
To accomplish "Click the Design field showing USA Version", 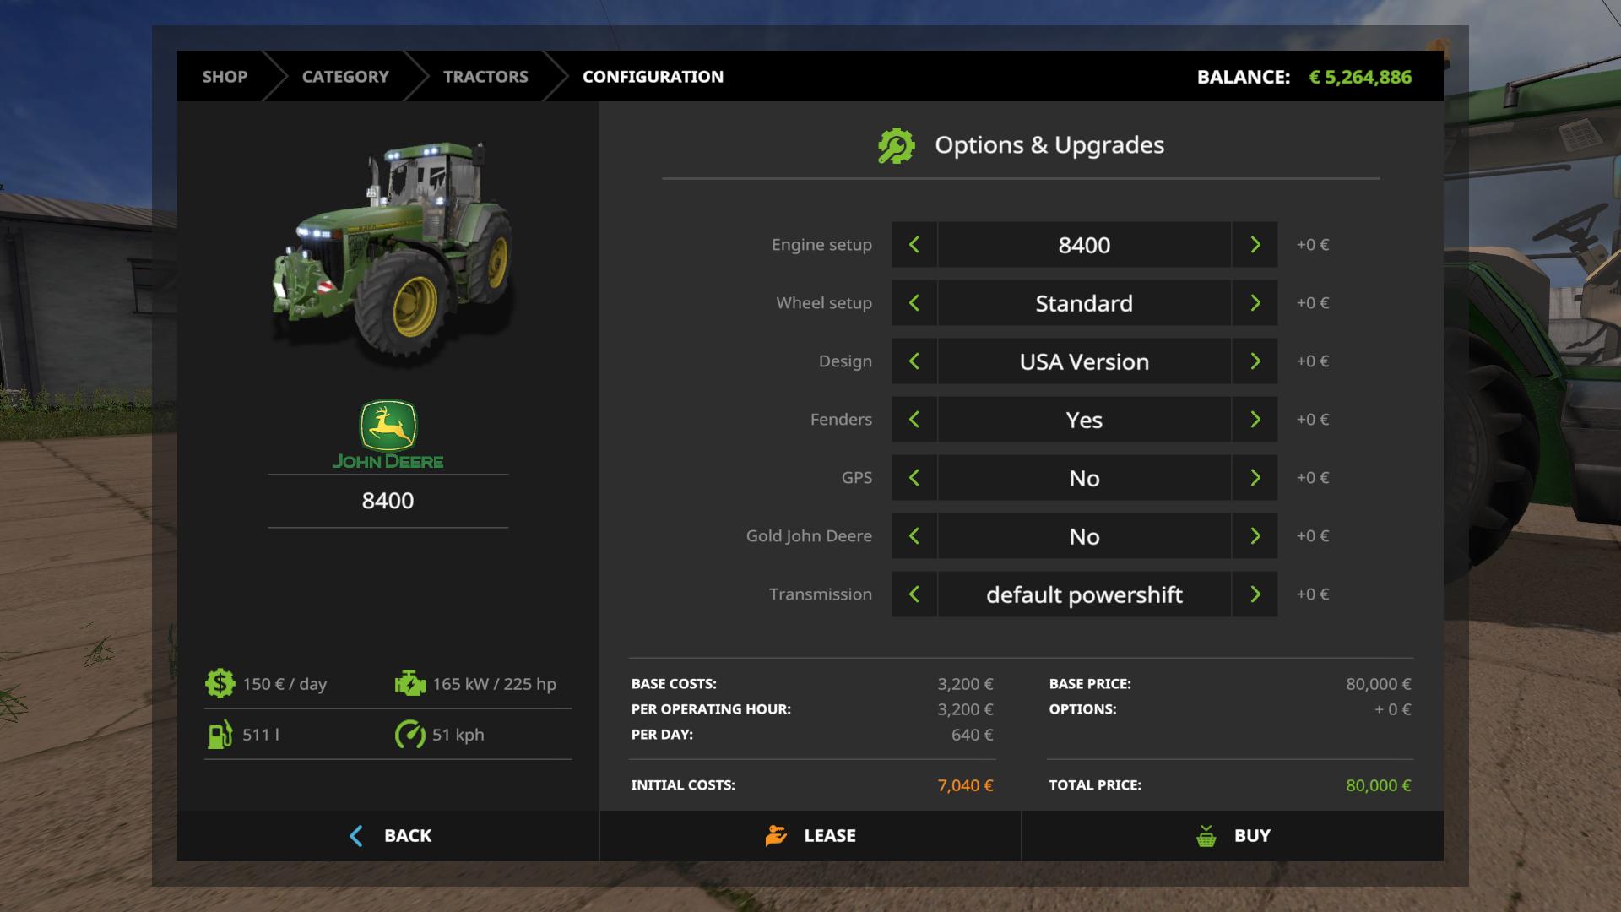I will (x=1084, y=361).
